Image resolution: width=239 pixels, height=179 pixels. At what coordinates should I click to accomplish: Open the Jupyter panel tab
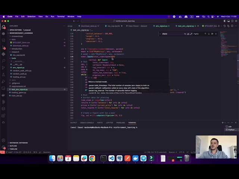tap(109, 123)
